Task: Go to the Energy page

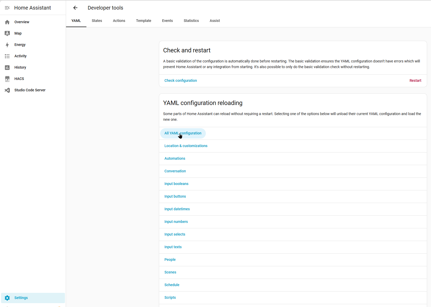Action: pos(33,45)
